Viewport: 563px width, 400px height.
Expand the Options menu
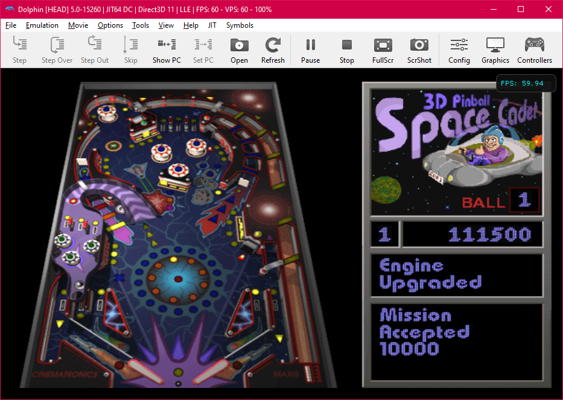pos(110,25)
